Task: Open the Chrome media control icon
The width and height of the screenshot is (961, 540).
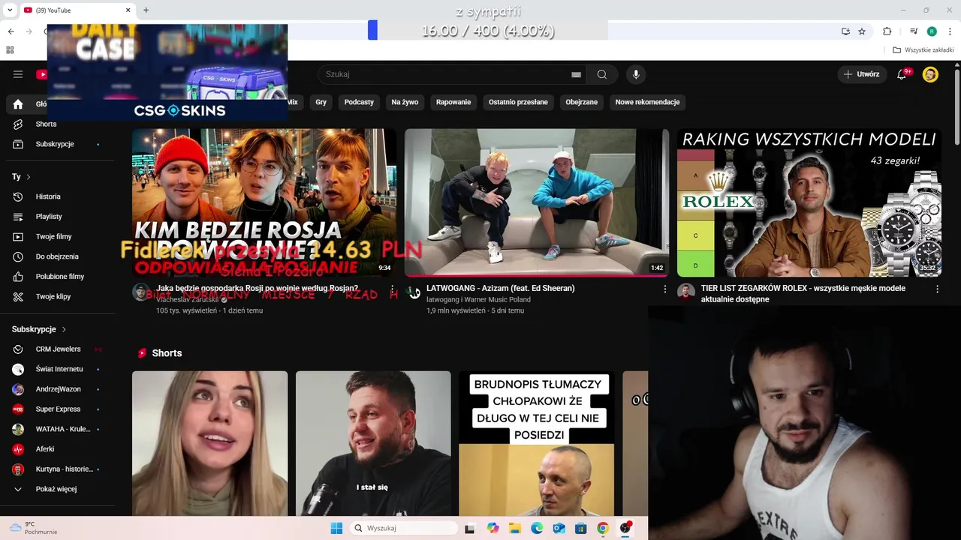Action: (x=914, y=31)
